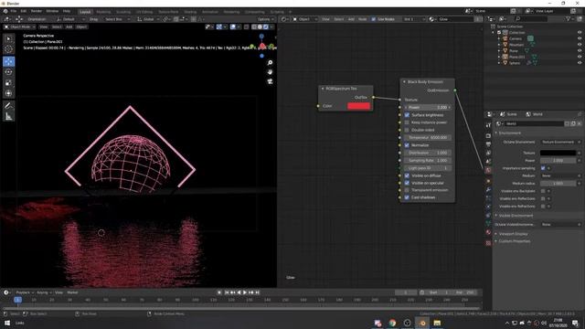This screenshot has height=329, width=585.
Task: Toggle Double sided checkbox
Action: (407, 130)
